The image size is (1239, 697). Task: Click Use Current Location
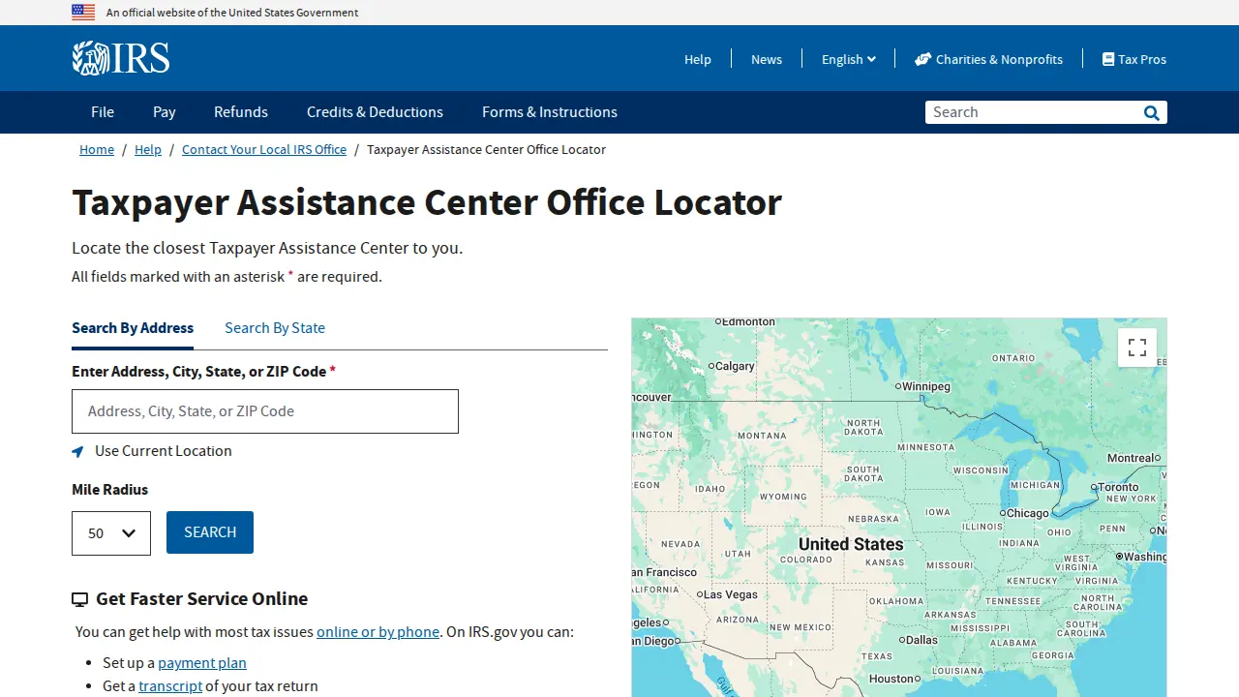click(164, 451)
